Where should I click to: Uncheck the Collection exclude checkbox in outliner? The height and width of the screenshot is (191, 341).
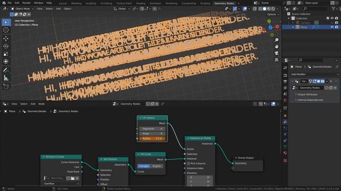coord(328,19)
